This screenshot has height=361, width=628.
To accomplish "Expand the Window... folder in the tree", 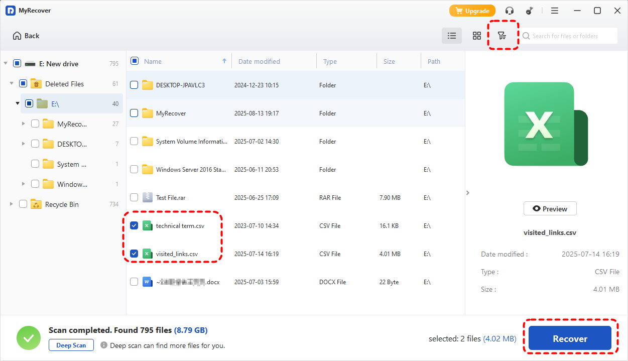I will 24,184.
